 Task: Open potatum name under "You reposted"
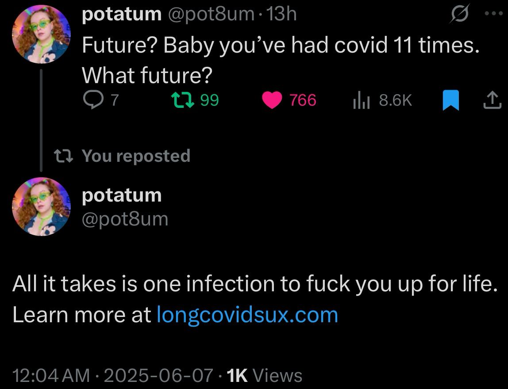122,195
